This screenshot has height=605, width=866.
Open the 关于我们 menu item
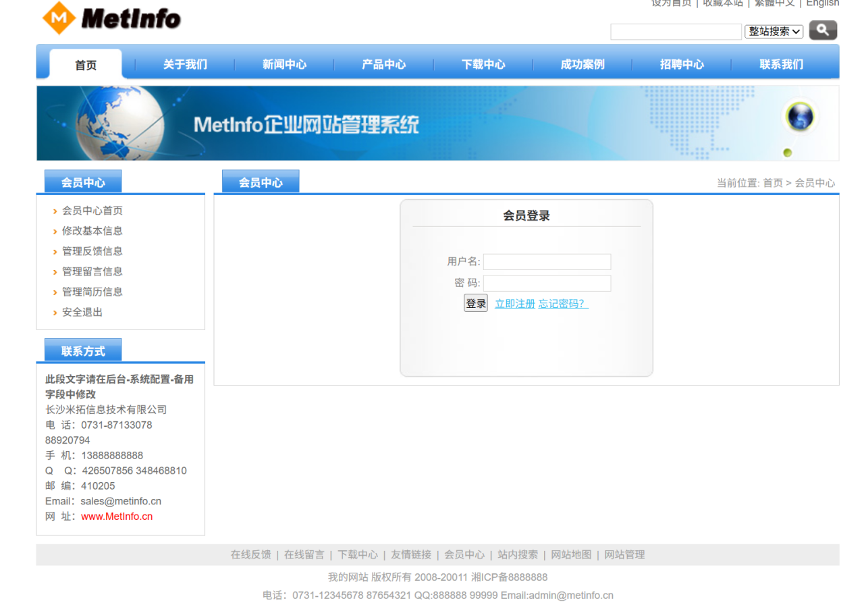[x=185, y=64]
